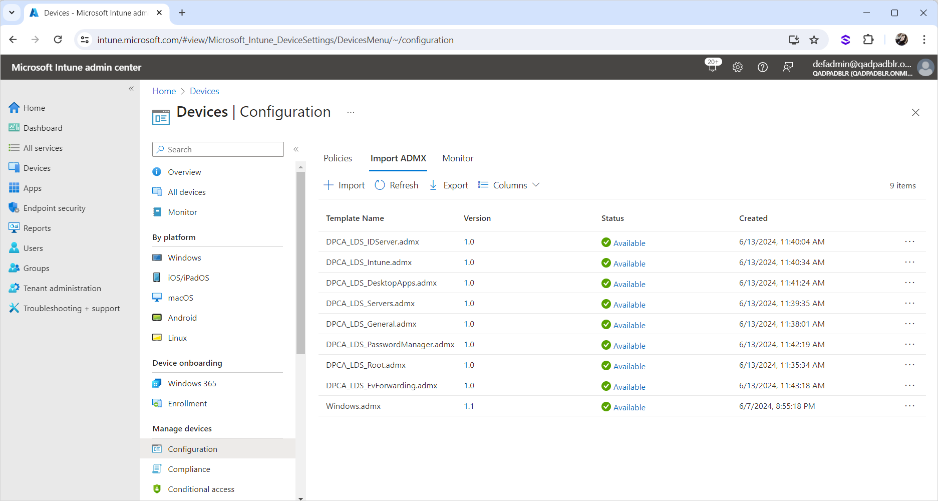
Task: Click Import ADMX button
Action: [344, 185]
